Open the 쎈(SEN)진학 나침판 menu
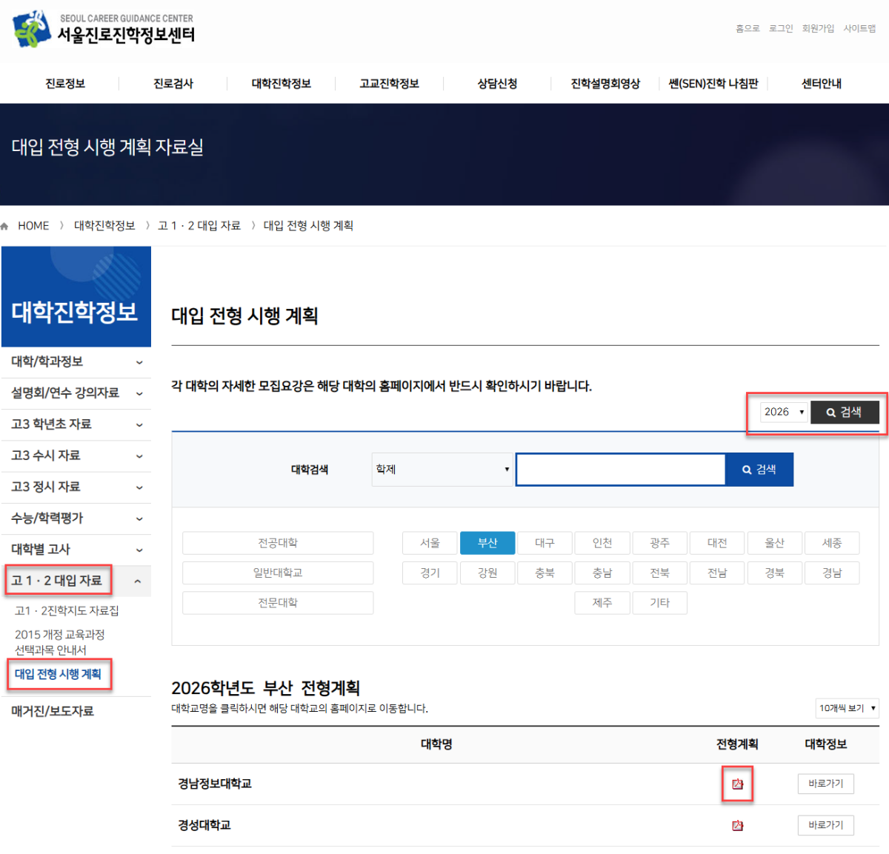This screenshot has width=889, height=854. (x=712, y=83)
